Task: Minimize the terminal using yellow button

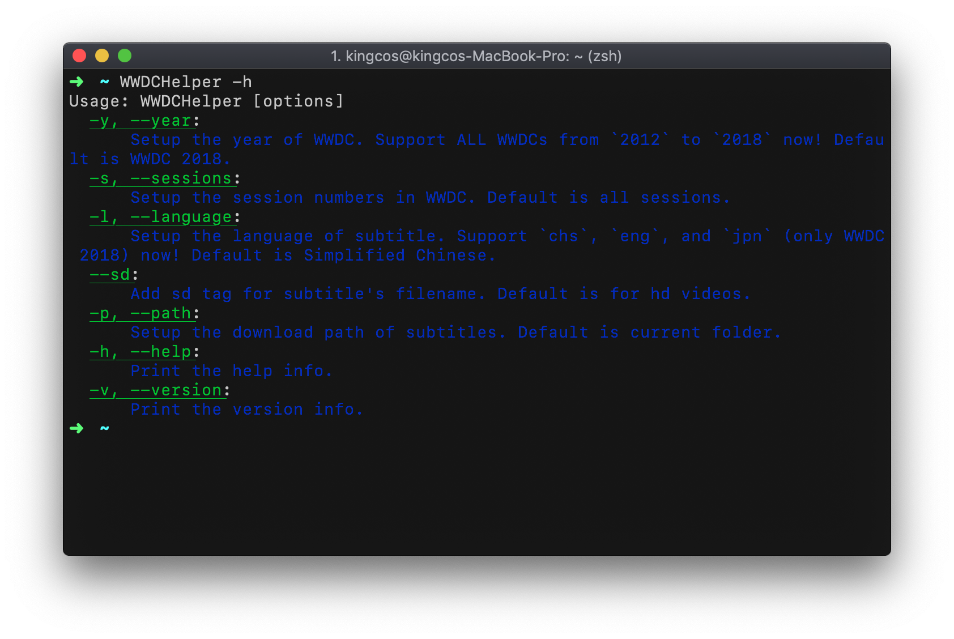Action: click(102, 56)
